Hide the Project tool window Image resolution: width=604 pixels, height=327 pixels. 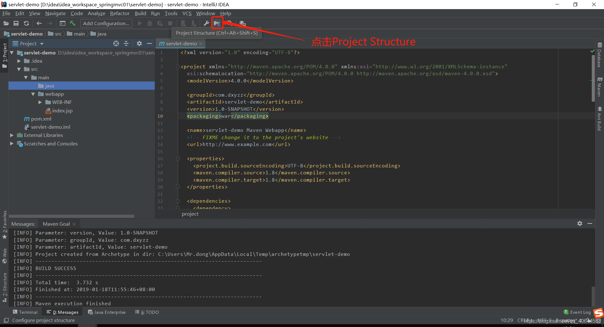pos(149,43)
